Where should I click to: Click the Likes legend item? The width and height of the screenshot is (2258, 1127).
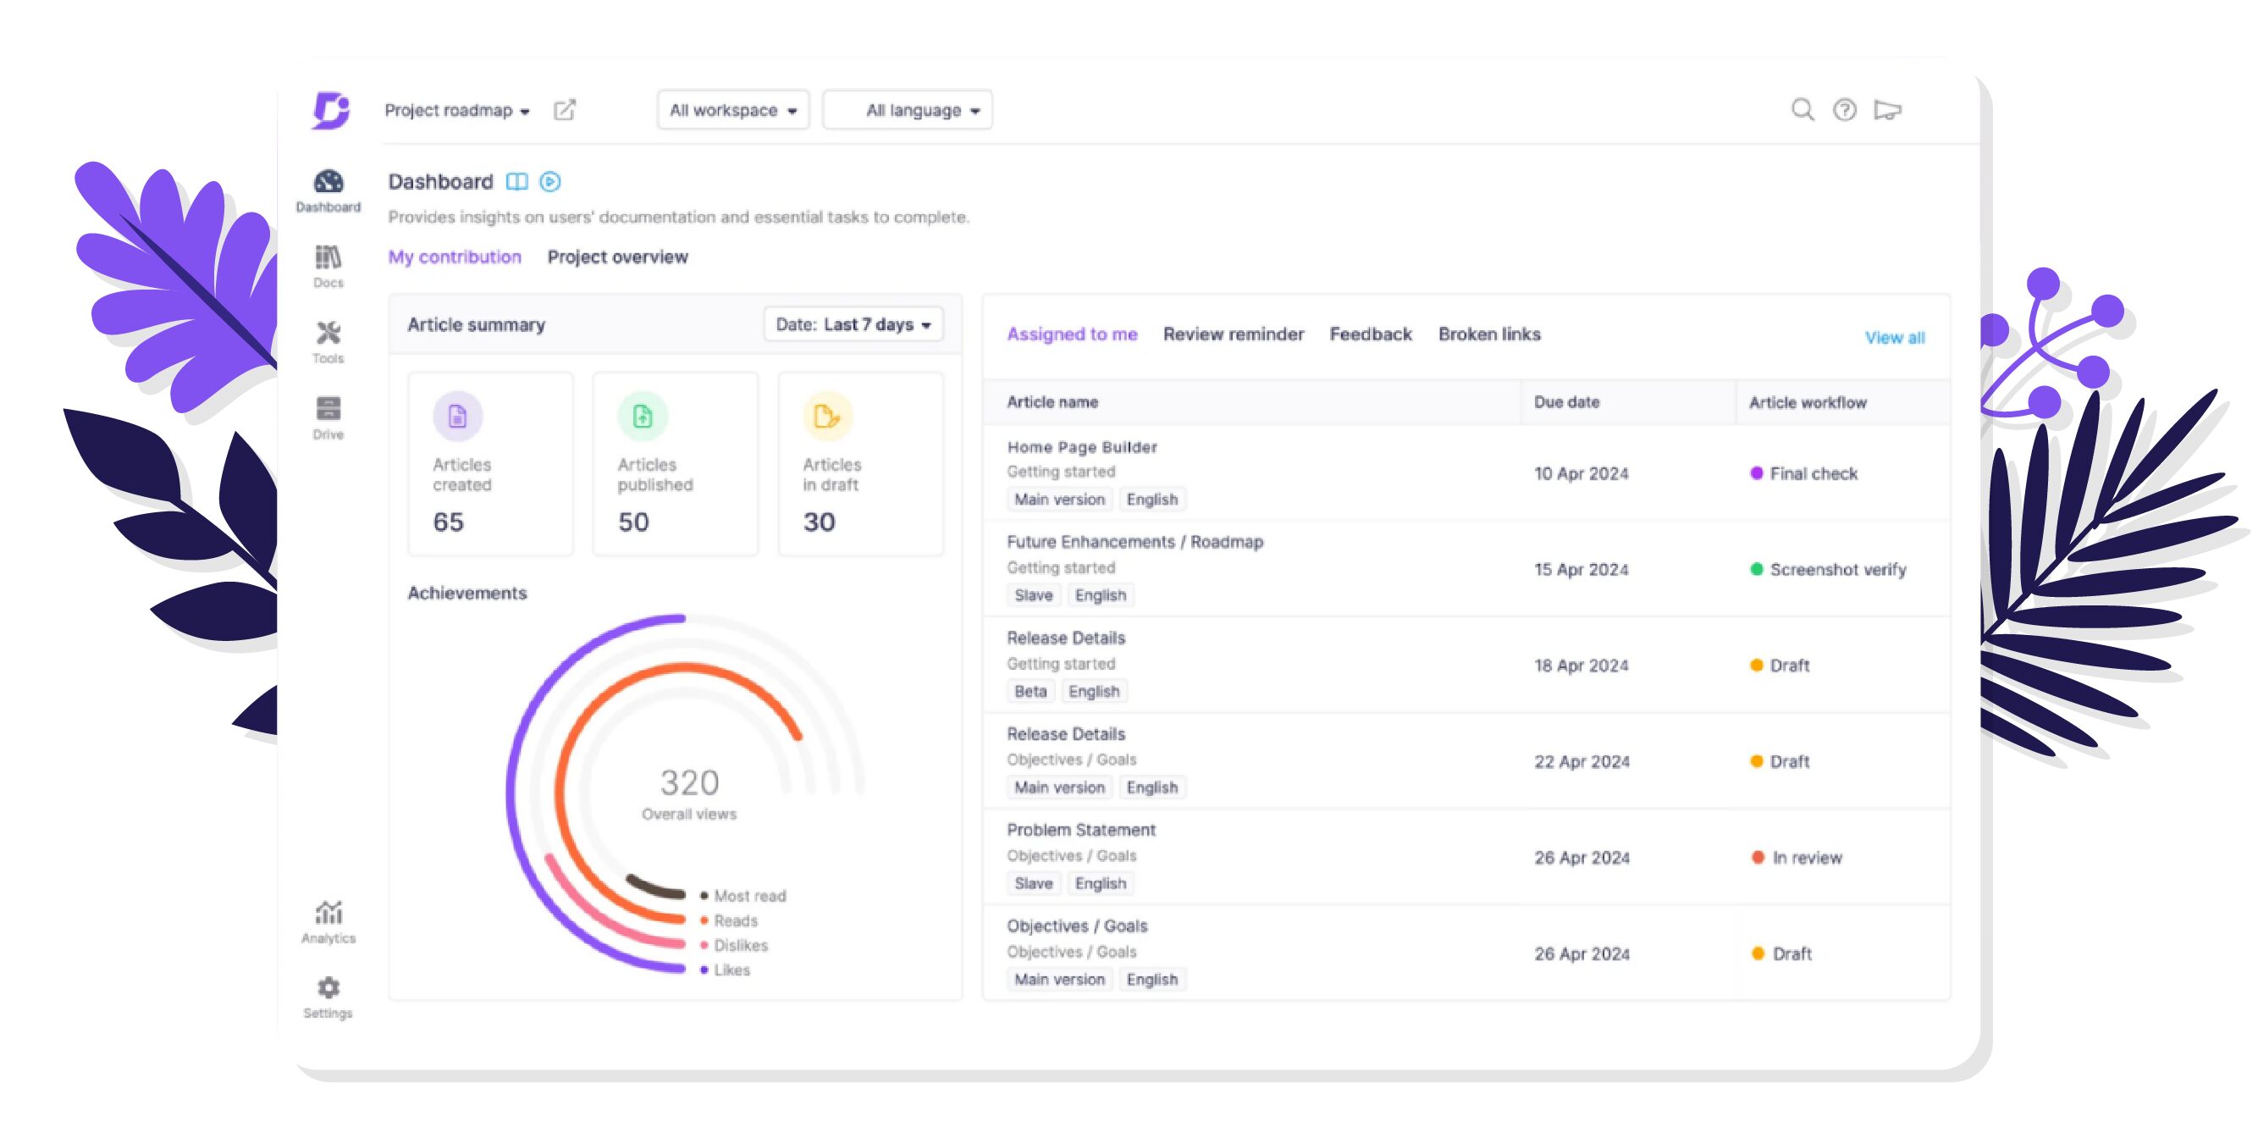click(x=724, y=970)
